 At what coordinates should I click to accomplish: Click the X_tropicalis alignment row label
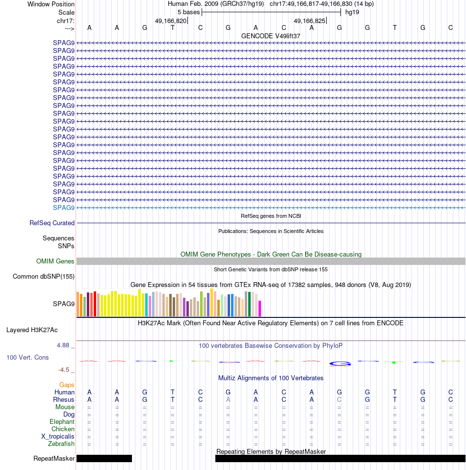(x=58, y=437)
